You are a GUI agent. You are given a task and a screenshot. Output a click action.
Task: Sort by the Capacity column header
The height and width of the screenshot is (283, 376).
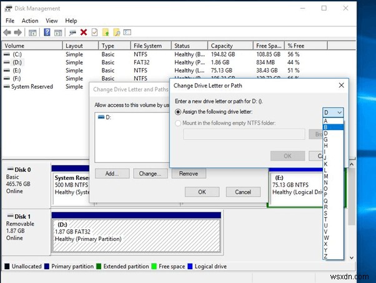pos(230,46)
